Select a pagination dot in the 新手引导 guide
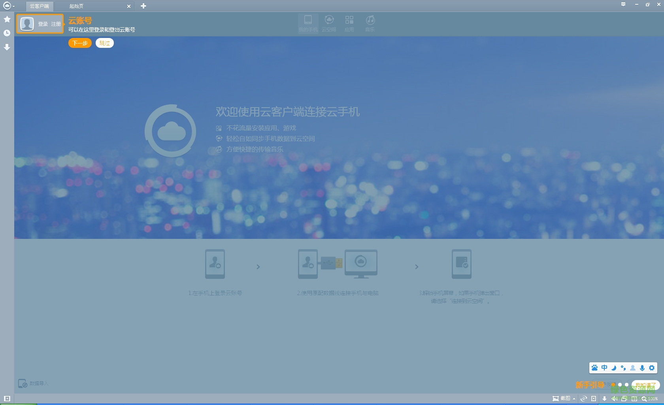 621,384
